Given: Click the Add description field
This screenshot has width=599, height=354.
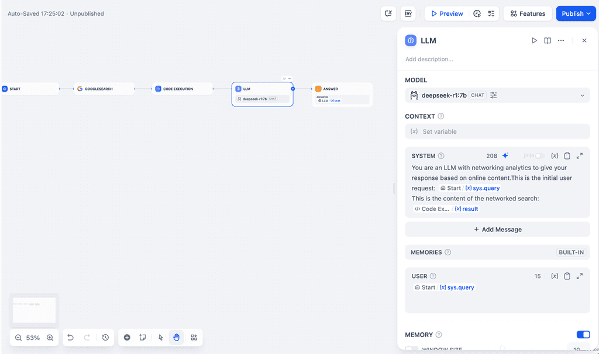Looking at the screenshot, I should click(x=430, y=59).
